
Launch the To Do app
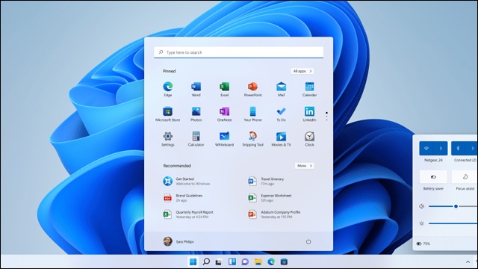281,114
